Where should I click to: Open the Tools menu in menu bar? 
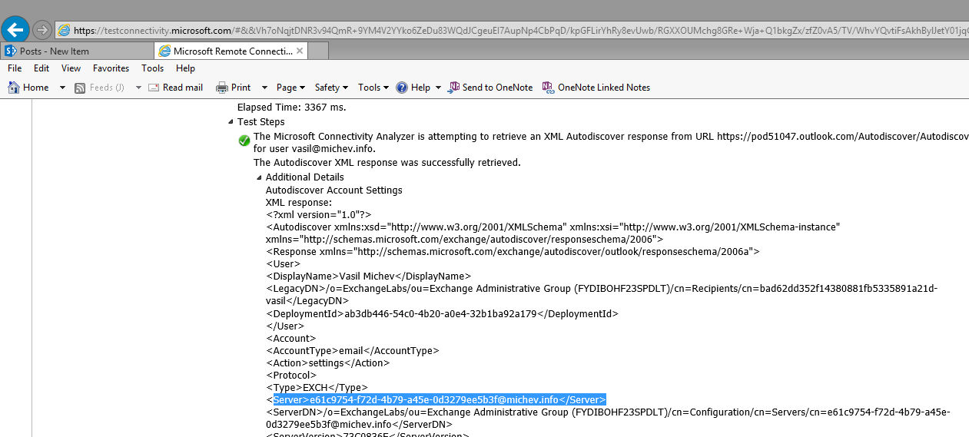click(x=152, y=68)
